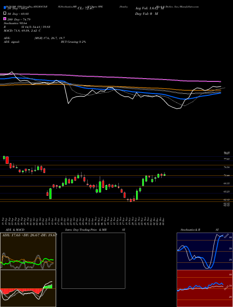
Task: Click the last green candlestick on the chart
Action: click(x=164, y=174)
